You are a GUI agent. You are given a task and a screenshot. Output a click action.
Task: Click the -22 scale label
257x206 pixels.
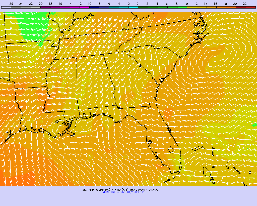coord(30,4)
